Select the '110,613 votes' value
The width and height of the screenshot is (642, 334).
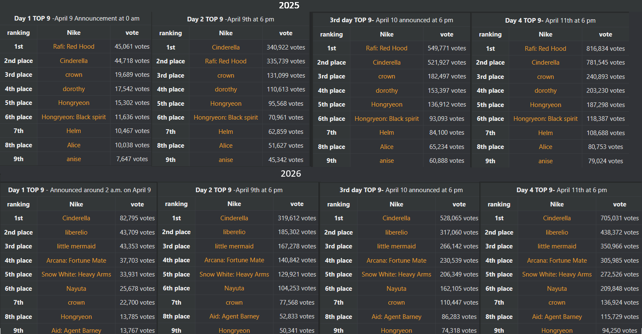coord(286,89)
